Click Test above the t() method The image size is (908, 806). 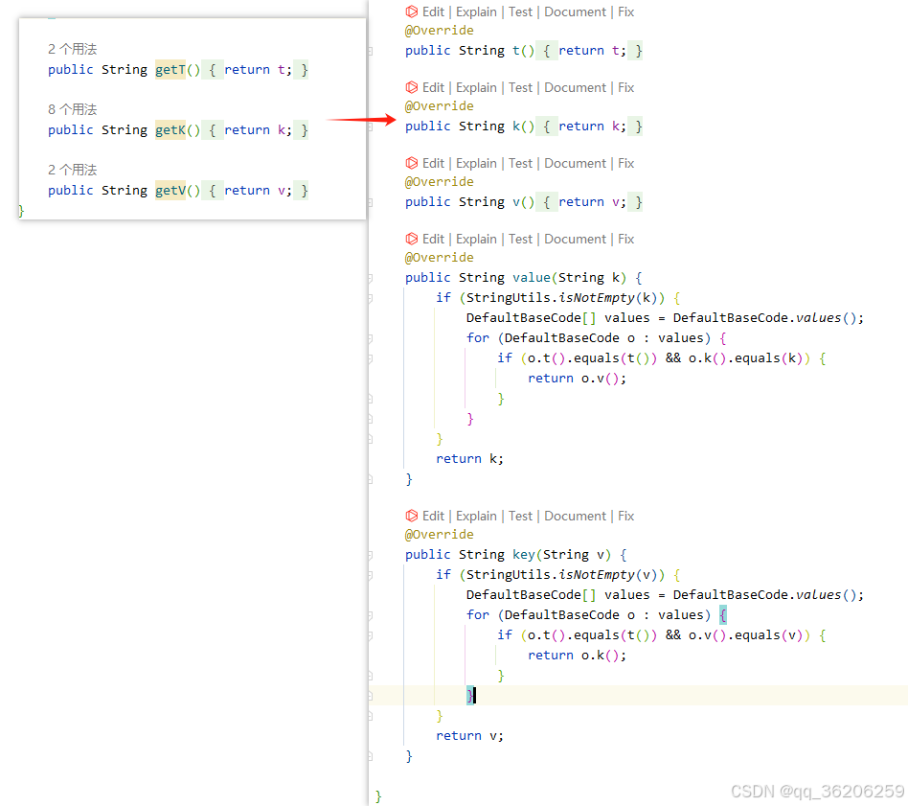pyautogui.click(x=520, y=12)
